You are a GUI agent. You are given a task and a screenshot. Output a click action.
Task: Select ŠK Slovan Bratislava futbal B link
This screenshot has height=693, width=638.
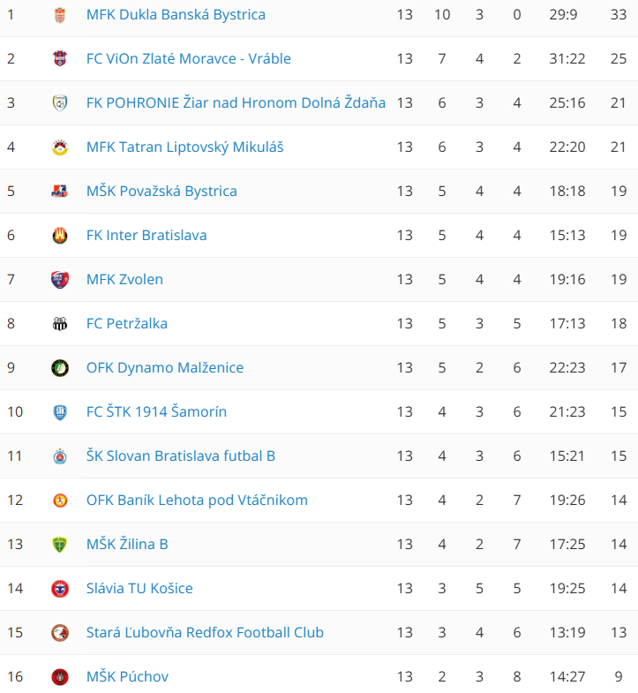[181, 456]
